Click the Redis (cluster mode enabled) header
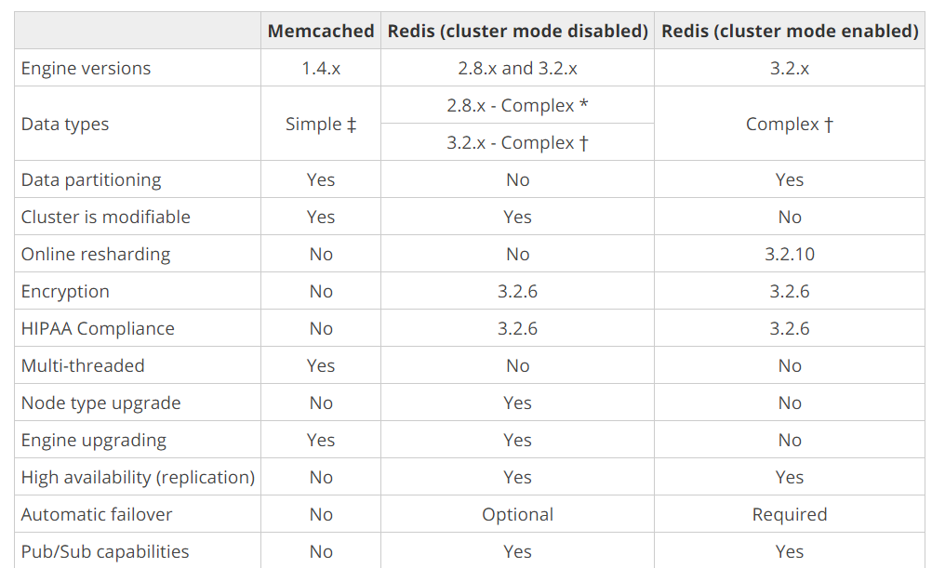This screenshot has height=568, width=945. click(x=790, y=32)
